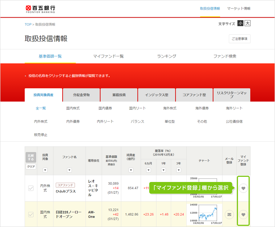Open the 投資対象 column filter dropdown
Image resolution: width=275 pixels, height=227 pixels.
pyautogui.click(x=45, y=170)
